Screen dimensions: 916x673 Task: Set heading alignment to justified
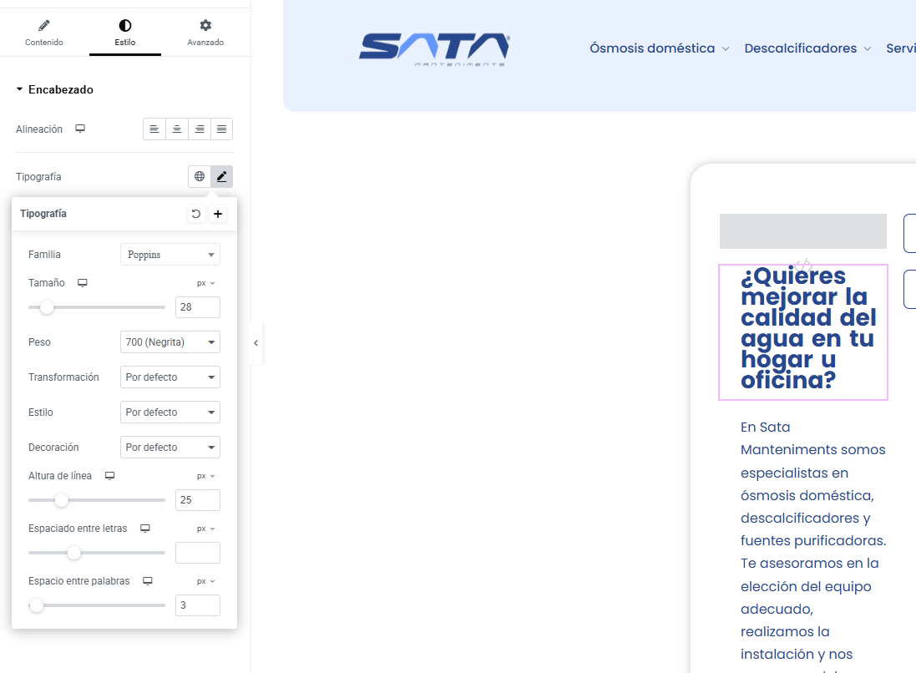(221, 129)
